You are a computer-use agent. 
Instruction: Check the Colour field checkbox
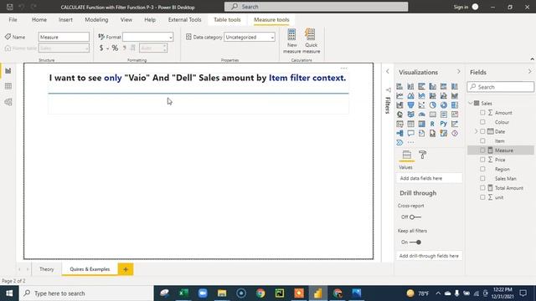click(x=482, y=122)
